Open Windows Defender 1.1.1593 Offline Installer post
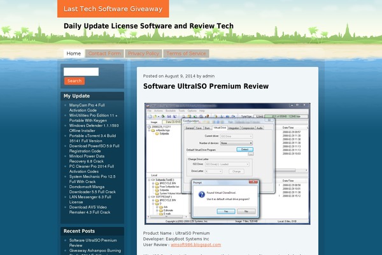This screenshot has width=382, height=255. 94,128
